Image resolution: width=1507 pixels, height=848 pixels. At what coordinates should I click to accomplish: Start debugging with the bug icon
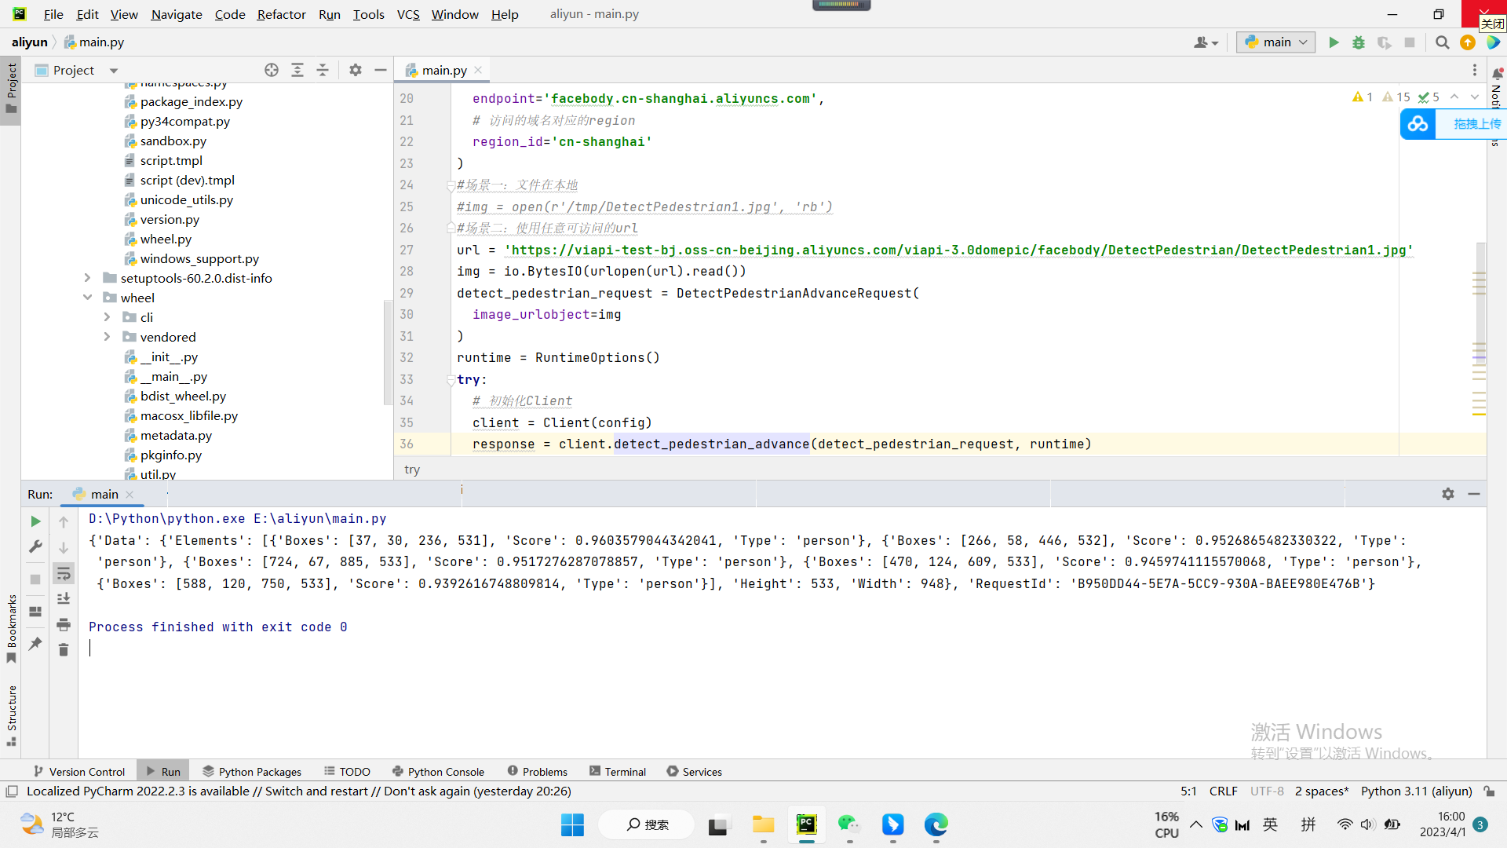pyautogui.click(x=1359, y=42)
